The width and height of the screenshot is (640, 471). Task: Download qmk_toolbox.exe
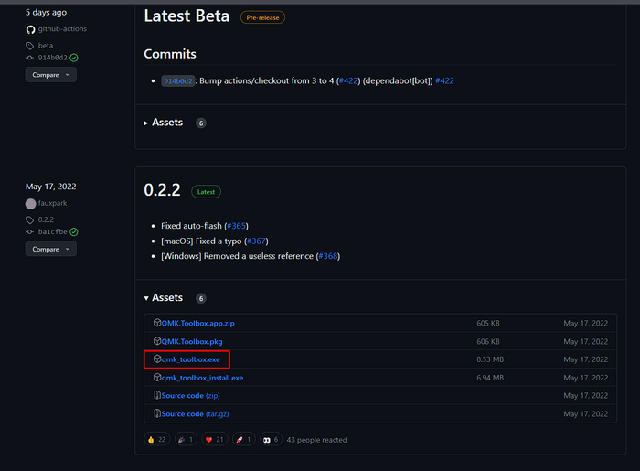click(x=190, y=359)
